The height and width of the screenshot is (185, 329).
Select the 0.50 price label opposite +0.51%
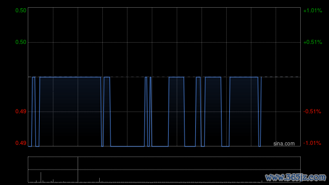coord(21,42)
